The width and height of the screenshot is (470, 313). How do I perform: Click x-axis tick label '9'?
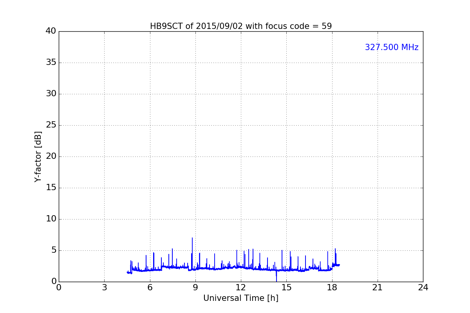(195, 287)
